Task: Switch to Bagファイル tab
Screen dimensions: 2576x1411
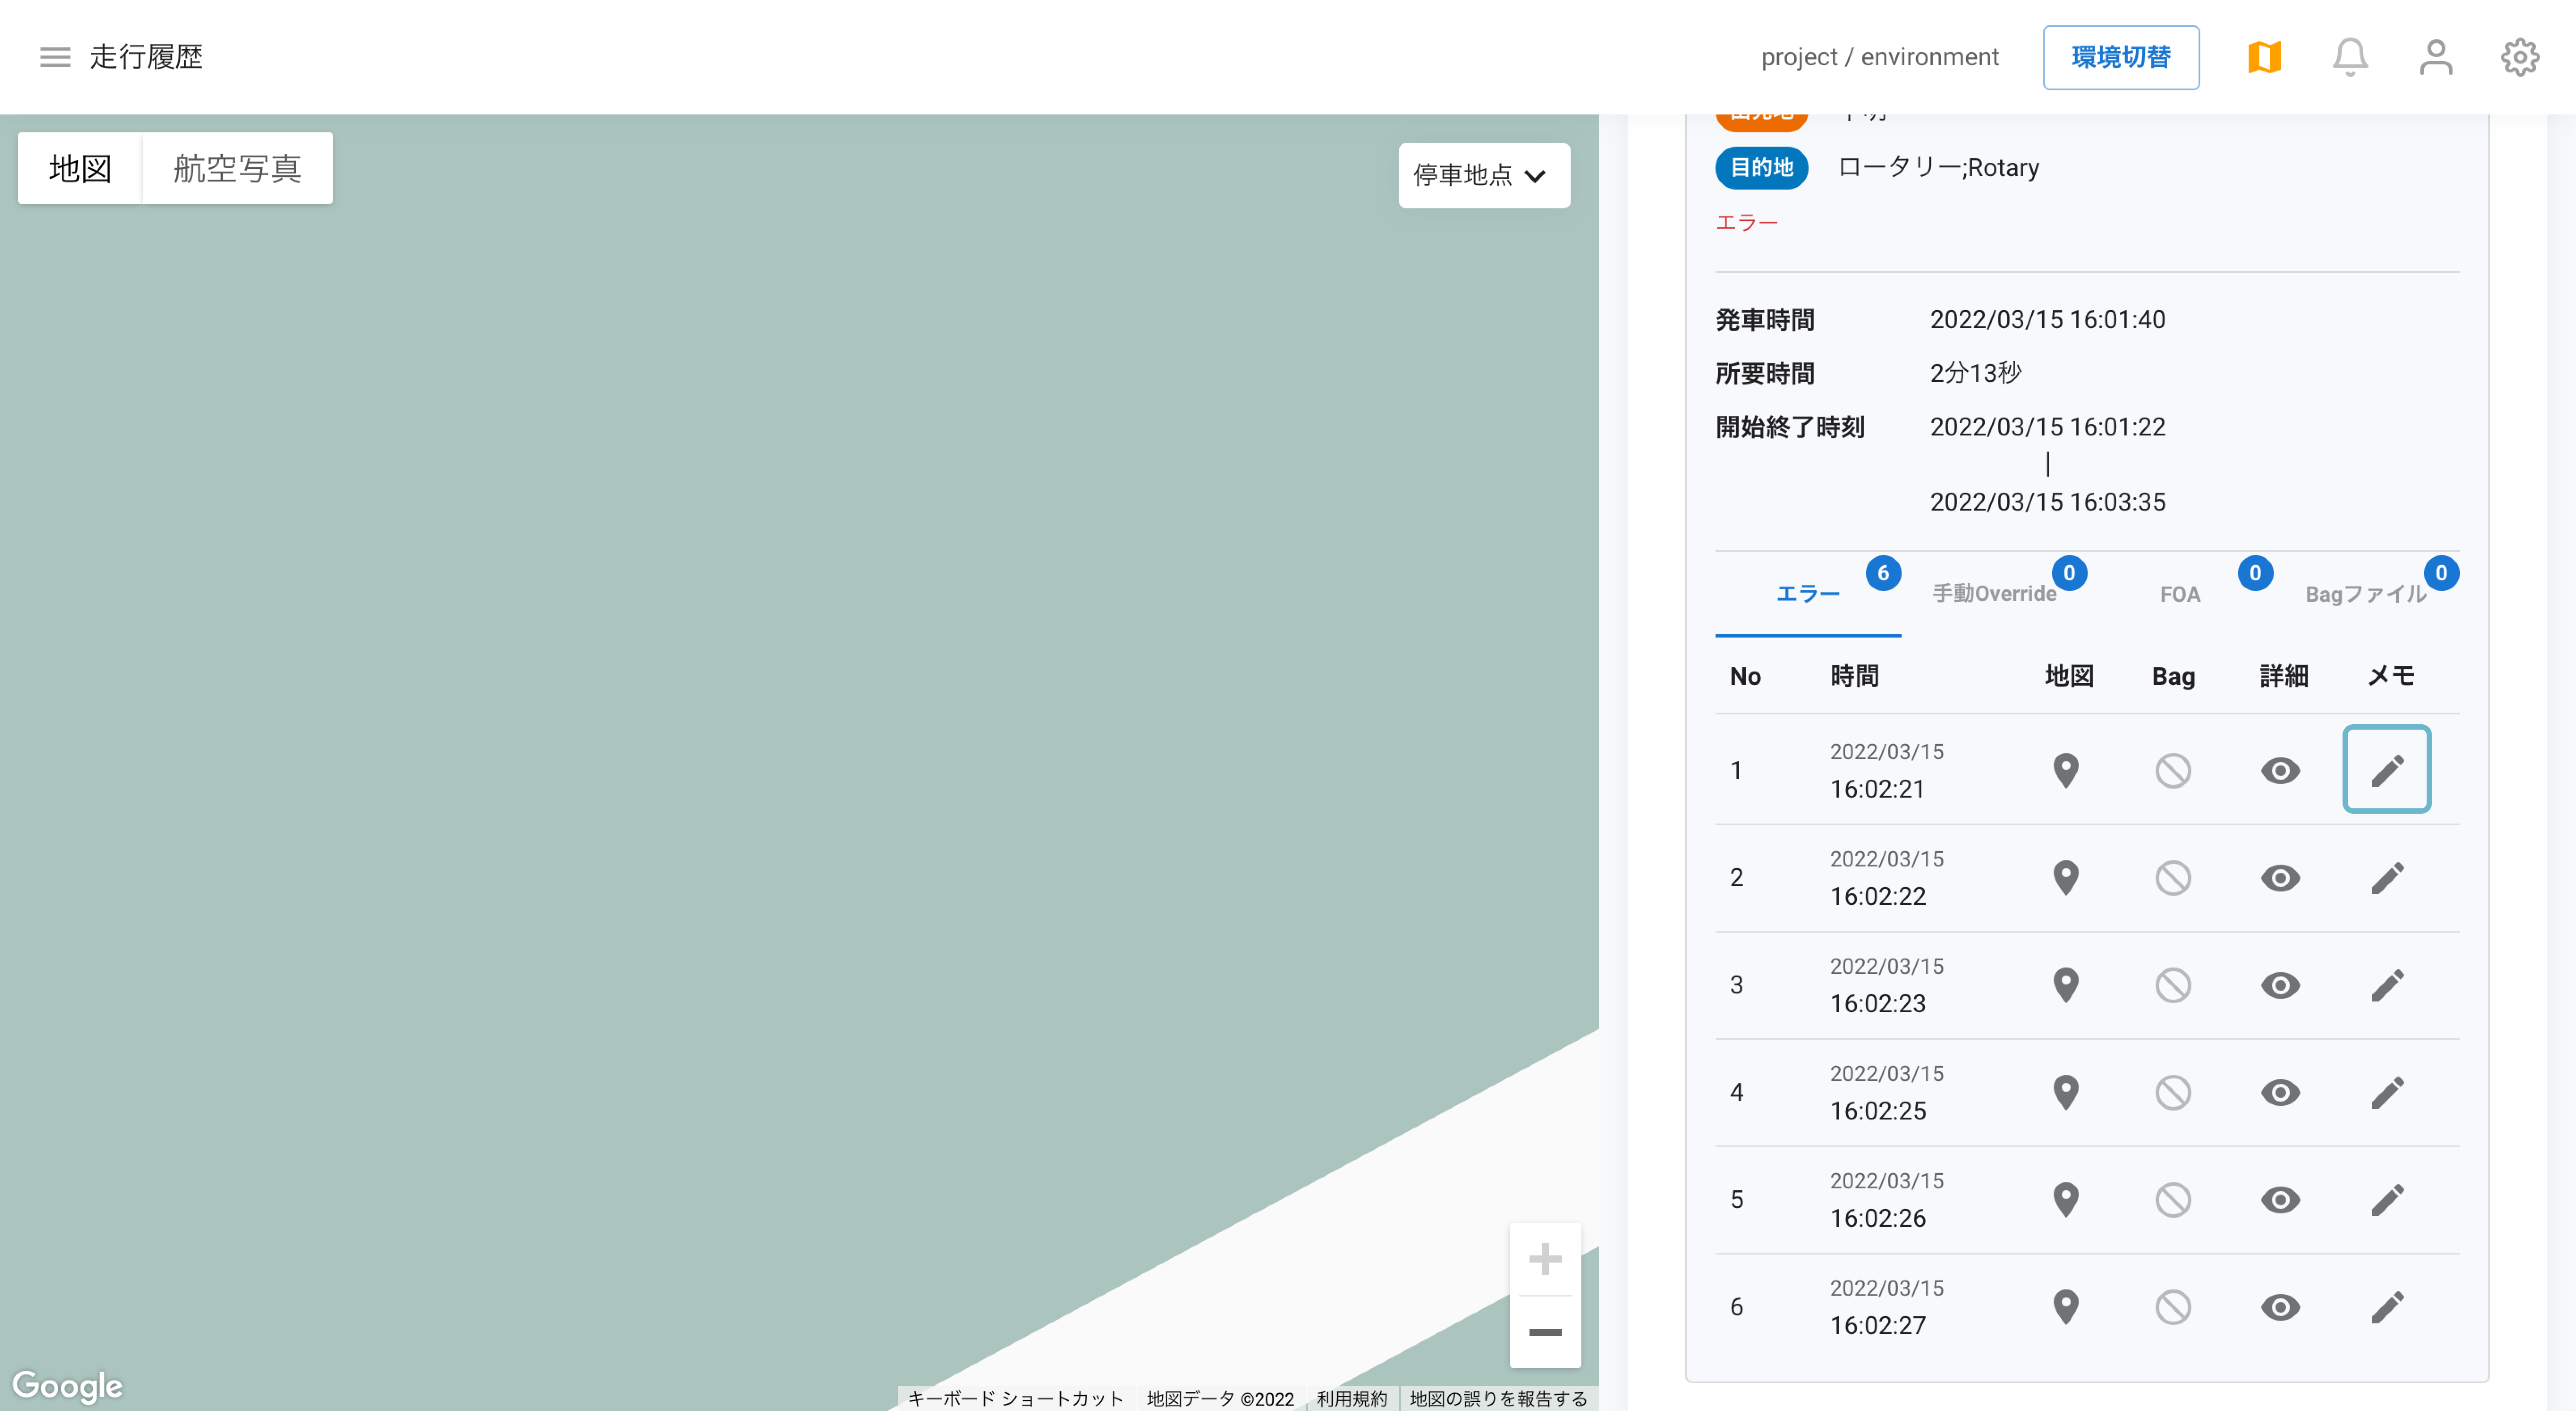Action: click(2366, 594)
